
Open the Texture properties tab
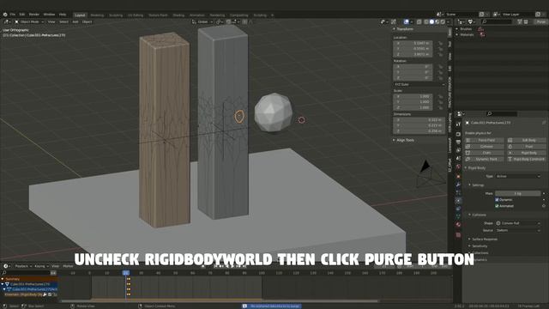(x=458, y=234)
